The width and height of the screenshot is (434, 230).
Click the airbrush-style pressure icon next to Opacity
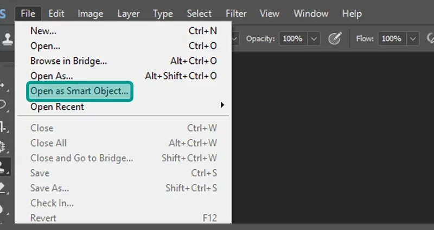click(335, 38)
